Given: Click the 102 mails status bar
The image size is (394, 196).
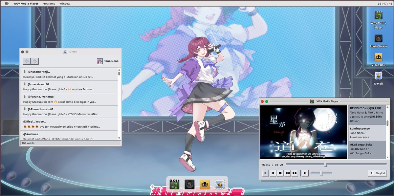Looking at the screenshot, I should click(x=70, y=143).
